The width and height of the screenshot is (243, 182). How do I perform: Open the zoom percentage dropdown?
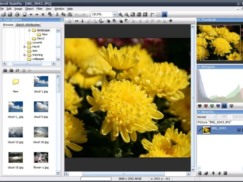click(115, 15)
